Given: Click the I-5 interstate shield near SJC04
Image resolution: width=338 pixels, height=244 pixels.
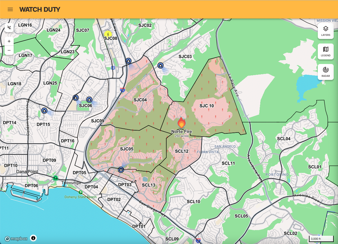Looking at the screenshot, I should click(123, 90).
